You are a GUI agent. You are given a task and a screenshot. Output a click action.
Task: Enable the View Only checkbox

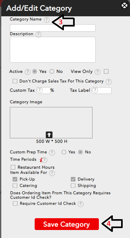(106, 71)
